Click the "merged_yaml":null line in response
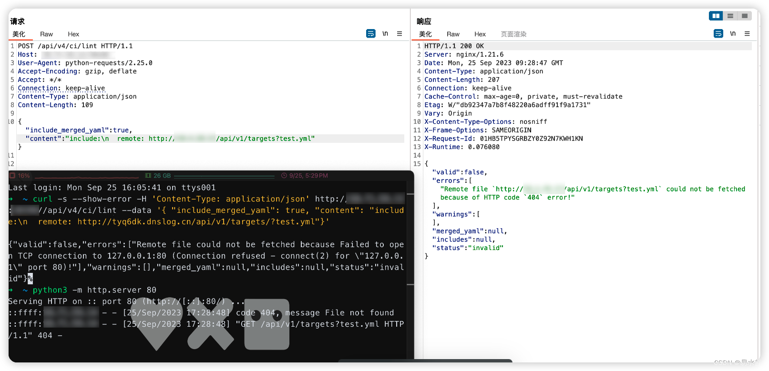The width and height of the screenshot is (769, 371). [470, 231]
